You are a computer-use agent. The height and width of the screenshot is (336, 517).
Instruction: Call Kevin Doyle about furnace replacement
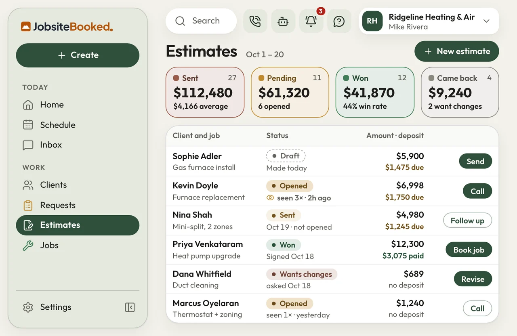pyautogui.click(x=477, y=191)
